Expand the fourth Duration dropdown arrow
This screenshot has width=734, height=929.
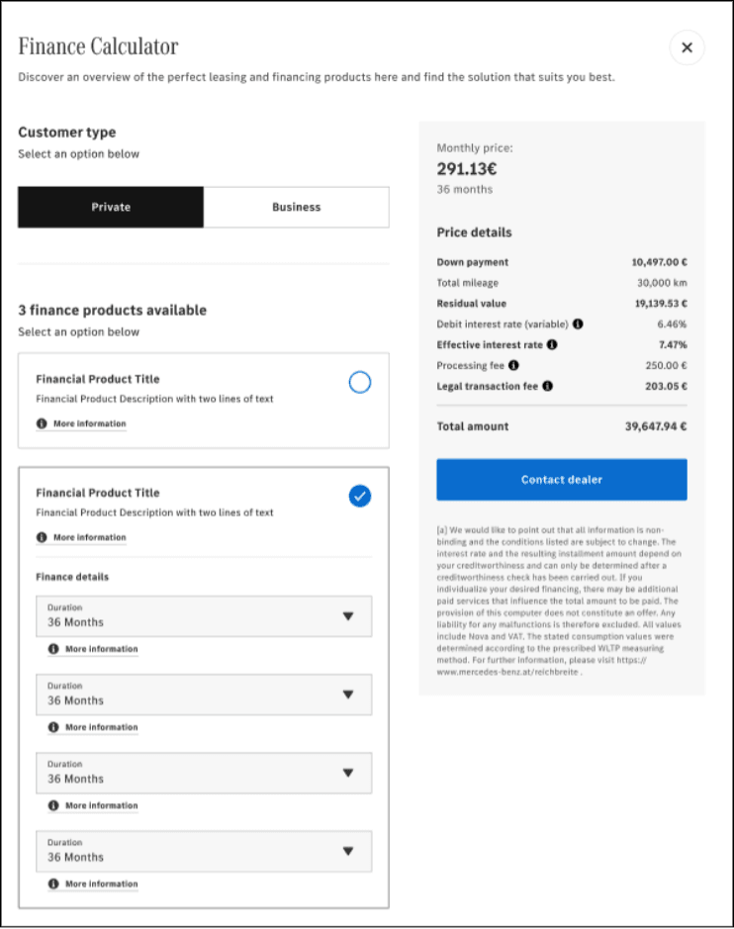click(x=347, y=851)
